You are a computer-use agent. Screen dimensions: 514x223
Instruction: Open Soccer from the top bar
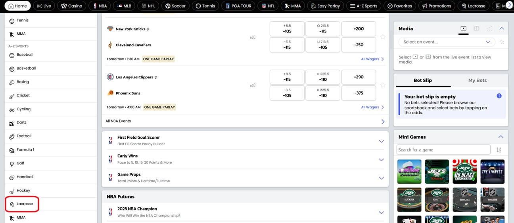[175, 6]
